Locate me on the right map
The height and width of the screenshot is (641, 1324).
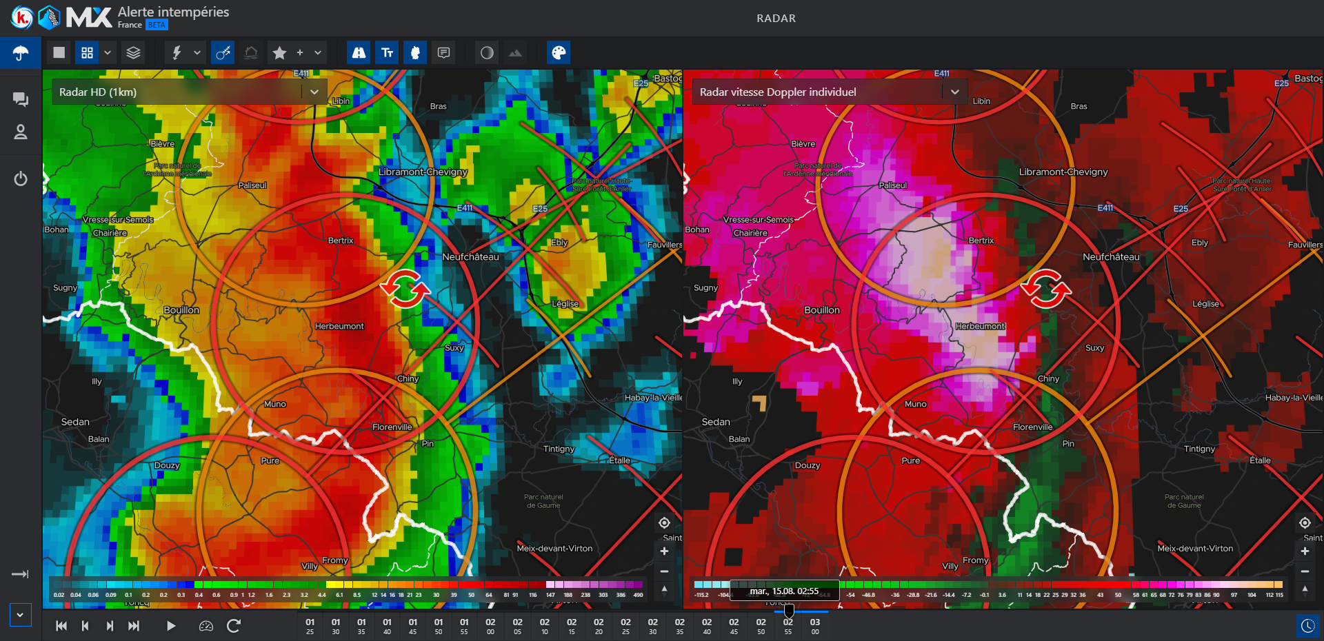coord(1305,523)
